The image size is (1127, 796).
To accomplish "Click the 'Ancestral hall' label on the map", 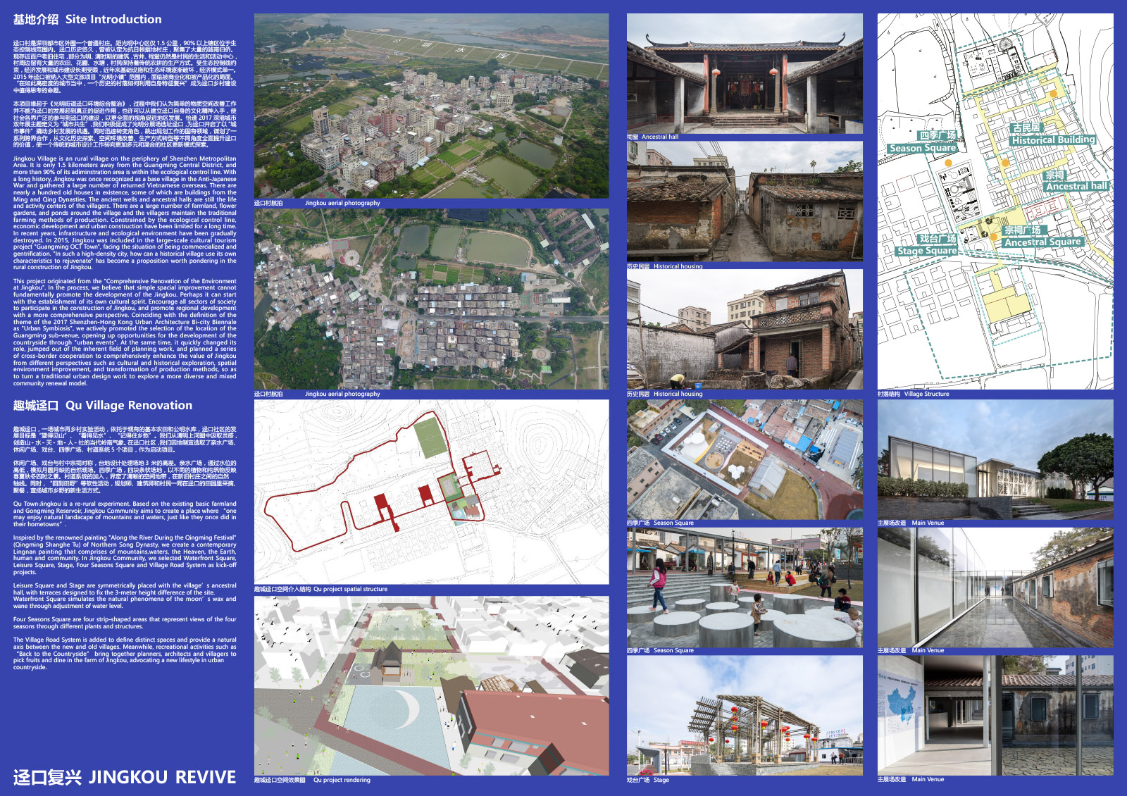I will pyautogui.click(x=1076, y=187).
